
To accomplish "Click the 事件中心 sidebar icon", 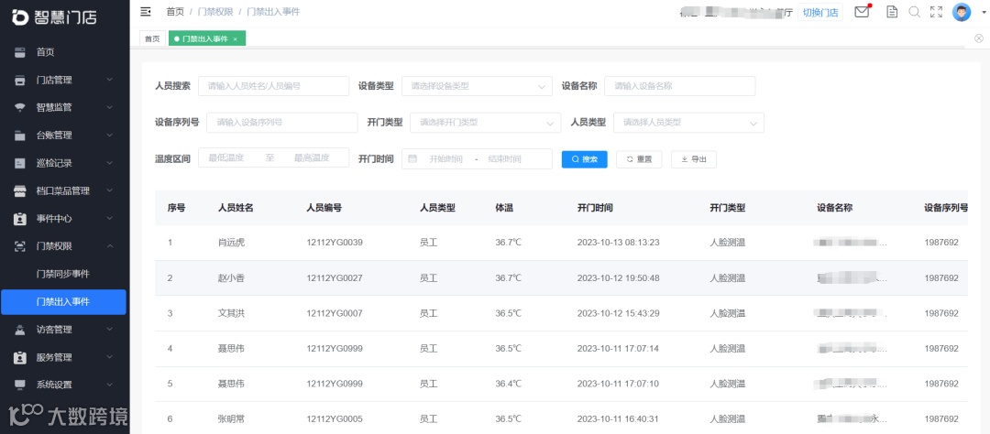I will [x=20, y=219].
